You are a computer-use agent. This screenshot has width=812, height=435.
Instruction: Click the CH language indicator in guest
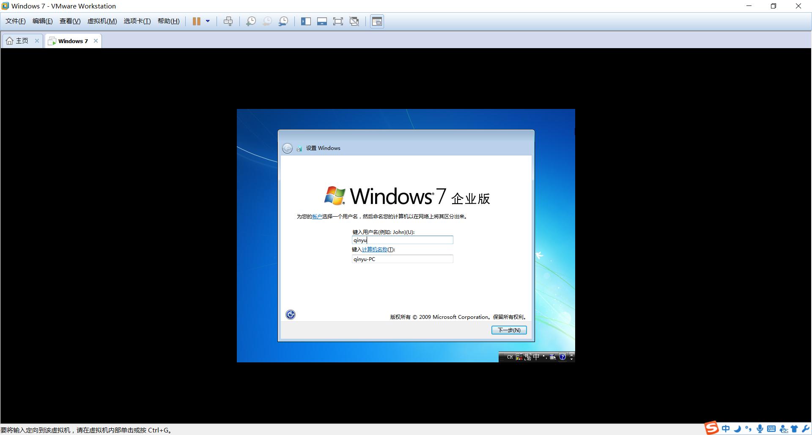coord(510,357)
